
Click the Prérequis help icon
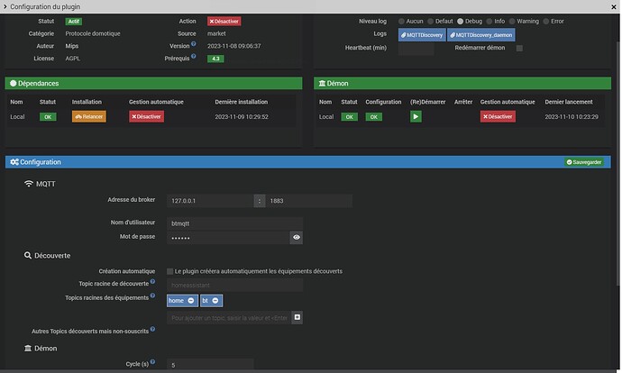point(194,56)
